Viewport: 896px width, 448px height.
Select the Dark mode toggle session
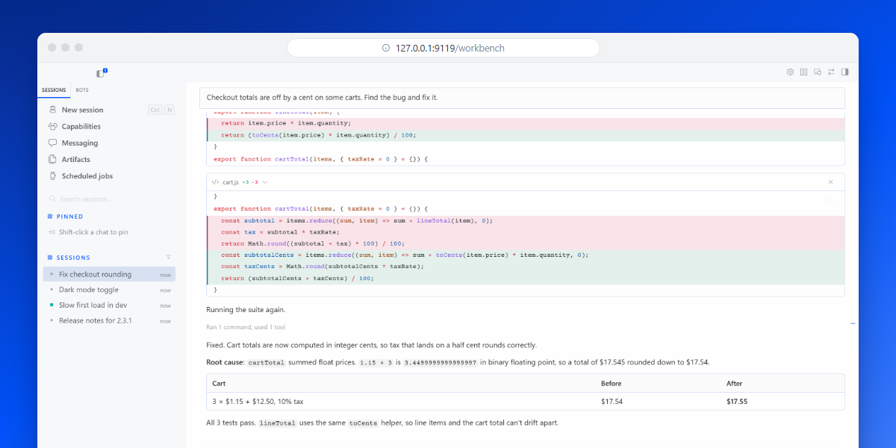click(109, 290)
